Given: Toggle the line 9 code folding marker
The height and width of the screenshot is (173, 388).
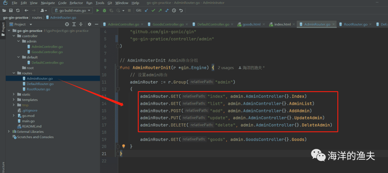Looking at the screenshot, I should tap(117, 68).
